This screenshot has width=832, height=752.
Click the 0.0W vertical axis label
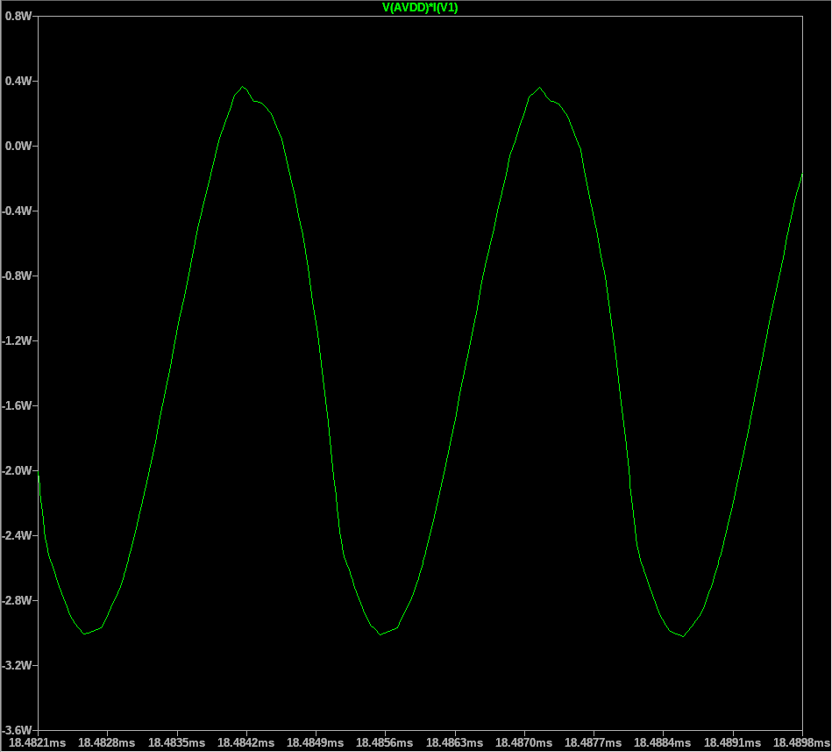[18, 146]
